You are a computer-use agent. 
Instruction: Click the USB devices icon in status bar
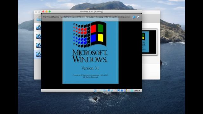click(x=112, y=91)
